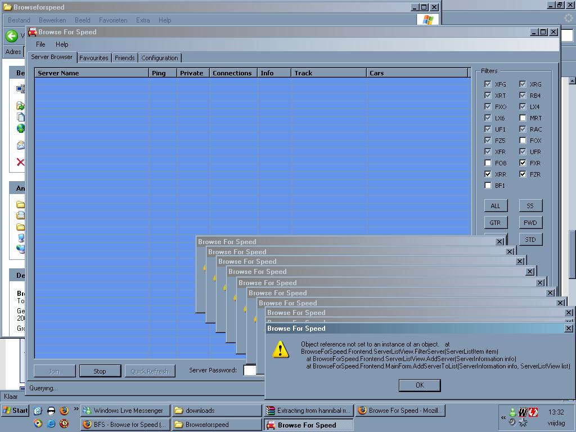Sort by the Cars column header
Viewport: 576px width, 432px height.
click(417, 73)
